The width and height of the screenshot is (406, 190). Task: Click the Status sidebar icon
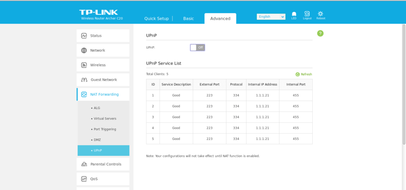pos(84,36)
